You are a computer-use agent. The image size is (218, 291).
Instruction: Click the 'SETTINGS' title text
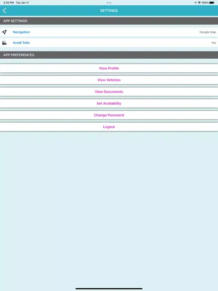click(x=109, y=11)
